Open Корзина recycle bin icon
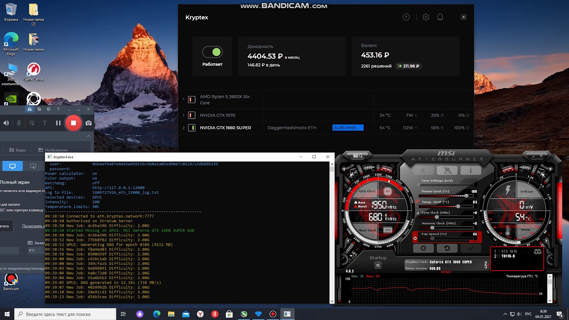The image size is (569, 320). (x=11, y=12)
